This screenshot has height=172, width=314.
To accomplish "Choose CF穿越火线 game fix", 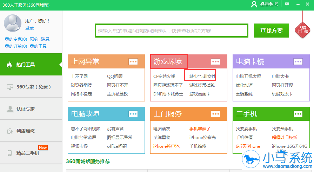I will tap(164, 77).
